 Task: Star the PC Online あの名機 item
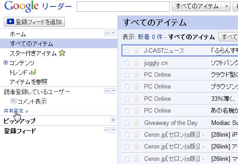tap(127, 110)
